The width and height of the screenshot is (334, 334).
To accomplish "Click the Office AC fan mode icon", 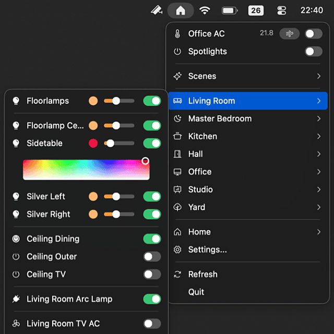I will [x=289, y=33].
